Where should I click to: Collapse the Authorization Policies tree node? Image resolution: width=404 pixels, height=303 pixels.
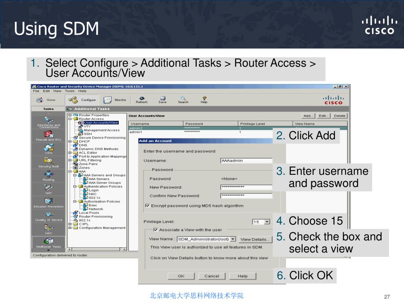point(75,202)
